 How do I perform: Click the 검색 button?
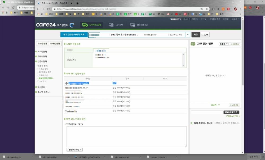click(205, 35)
